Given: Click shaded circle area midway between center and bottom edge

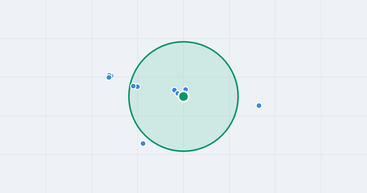Looking at the screenshot, I should 183,124.
